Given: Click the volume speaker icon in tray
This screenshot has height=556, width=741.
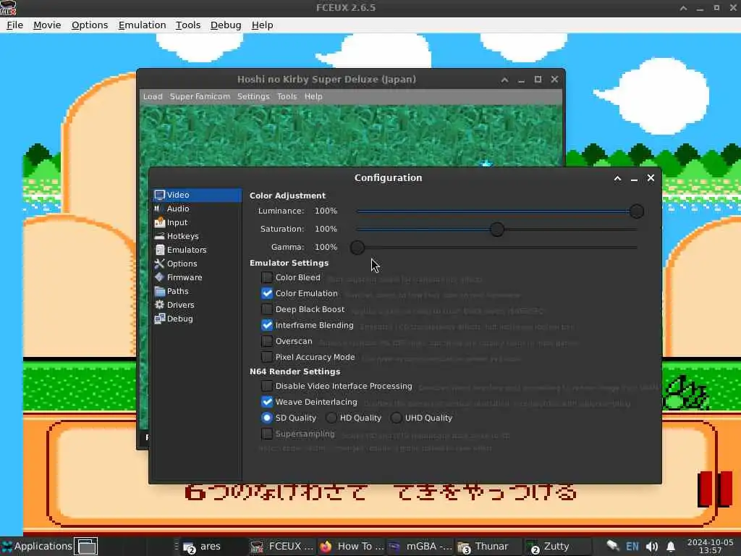Looking at the screenshot, I should (652, 547).
